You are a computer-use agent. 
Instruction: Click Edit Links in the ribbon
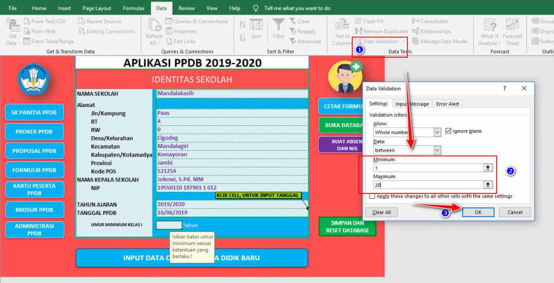click(180, 41)
